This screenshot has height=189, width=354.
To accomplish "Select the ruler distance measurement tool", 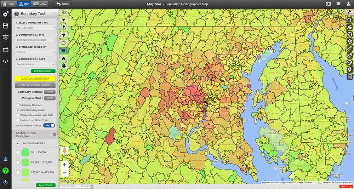I will pyautogui.click(x=350, y=48).
